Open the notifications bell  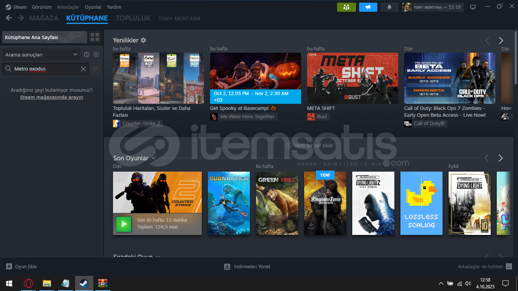coord(389,7)
